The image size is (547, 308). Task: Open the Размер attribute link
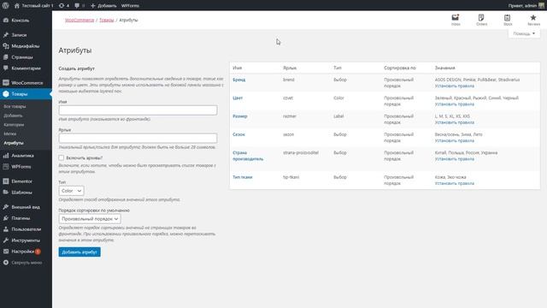pos(240,116)
